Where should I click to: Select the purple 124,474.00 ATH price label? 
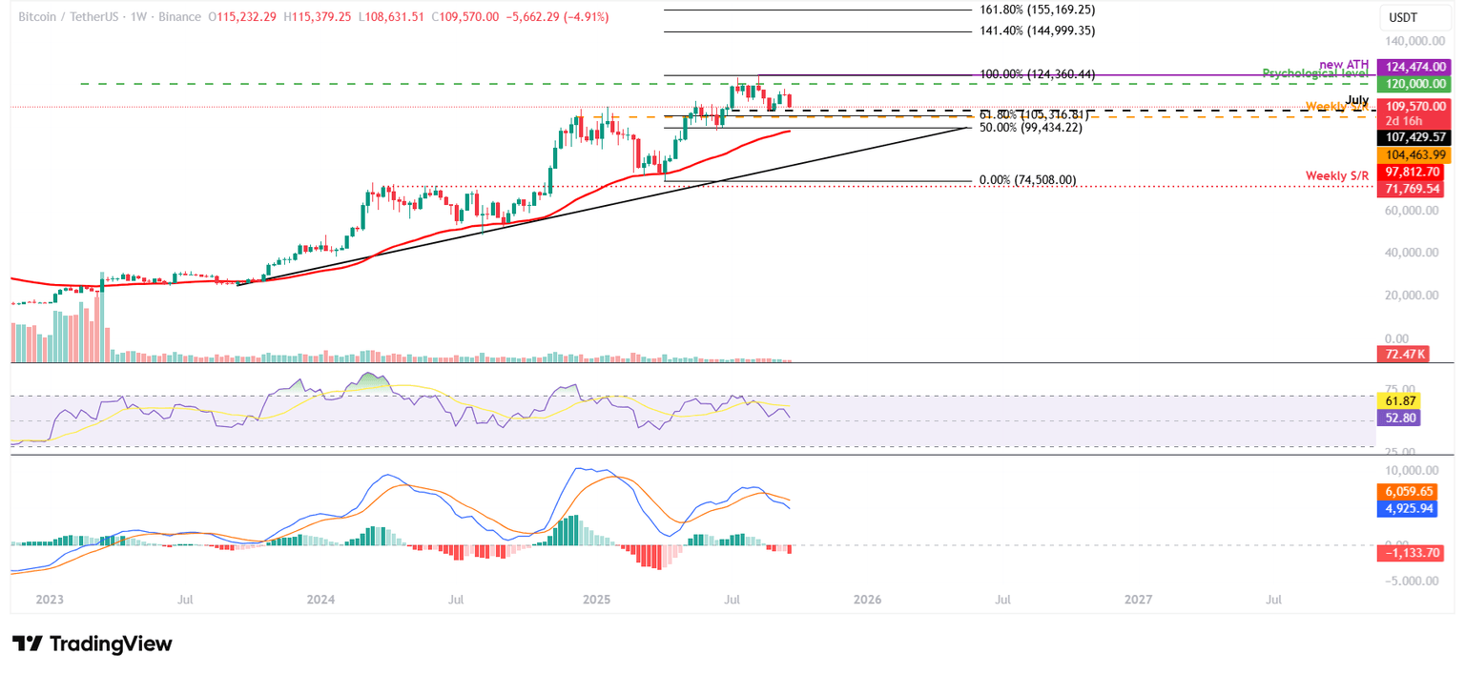(x=1415, y=66)
